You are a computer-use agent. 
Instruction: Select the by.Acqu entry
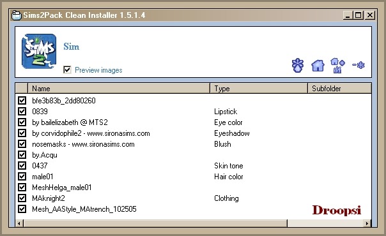[x=45, y=155]
